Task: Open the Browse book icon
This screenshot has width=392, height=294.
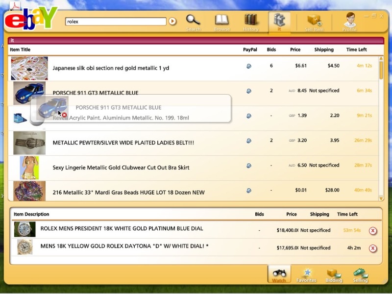Action: click(x=222, y=22)
